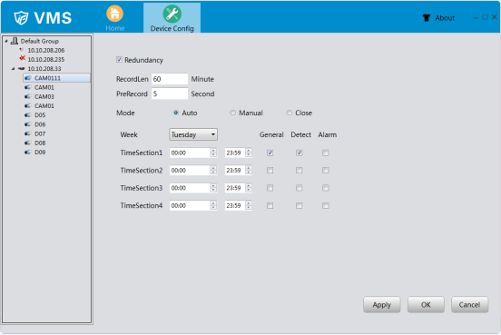
Task: Toggle the Redundancy checkbox
Action: coord(119,60)
